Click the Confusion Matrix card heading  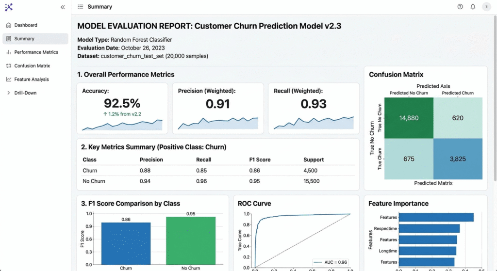coord(396,75)
